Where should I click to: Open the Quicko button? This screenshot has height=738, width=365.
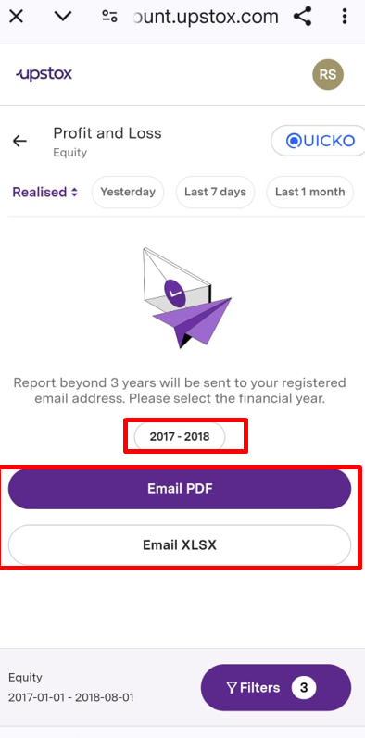tap(320, 140)
